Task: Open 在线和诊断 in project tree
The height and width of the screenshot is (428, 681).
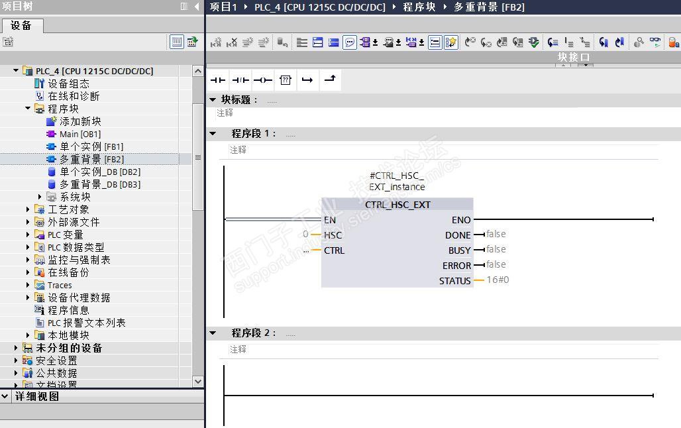Action: tap(74, 96)
